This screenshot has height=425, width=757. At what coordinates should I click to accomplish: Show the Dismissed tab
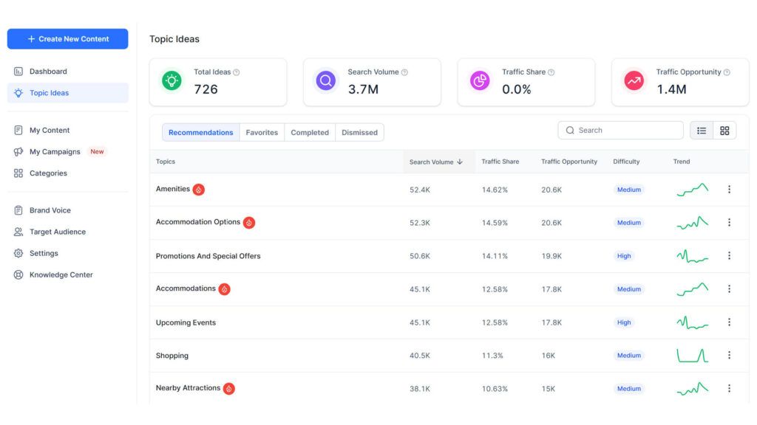(360, 133)
